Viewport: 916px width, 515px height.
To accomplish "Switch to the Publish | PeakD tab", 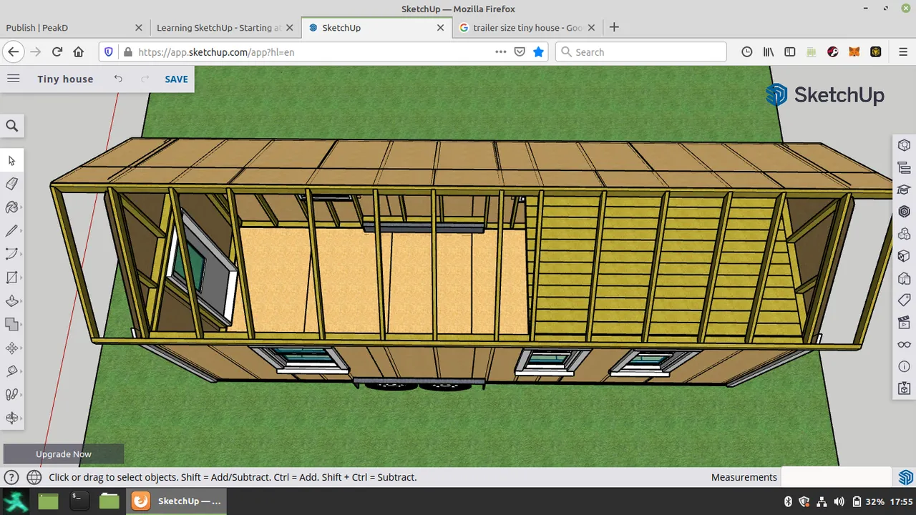I will (x=74, y=28).
